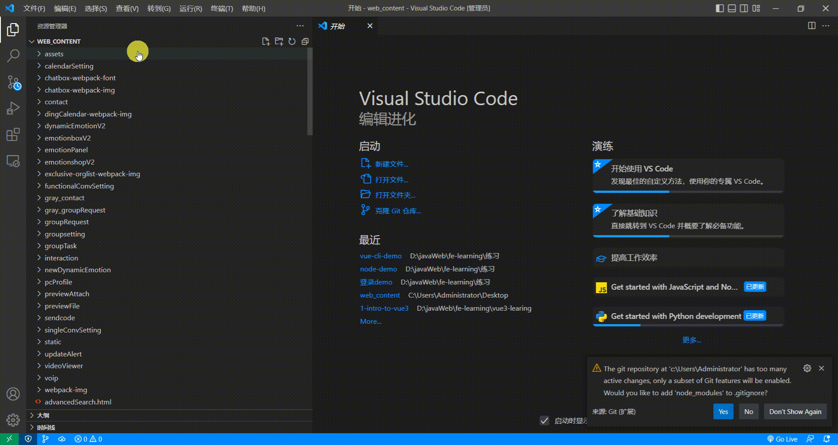Refresh the explorer tree
838x445 pixels.
click(292, 41)
